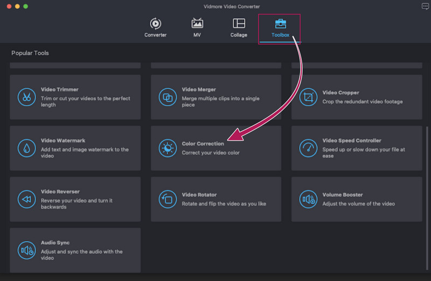Click the macOS green maximize window button
This screenshot has width=431, height=281.
click(25, 6)
